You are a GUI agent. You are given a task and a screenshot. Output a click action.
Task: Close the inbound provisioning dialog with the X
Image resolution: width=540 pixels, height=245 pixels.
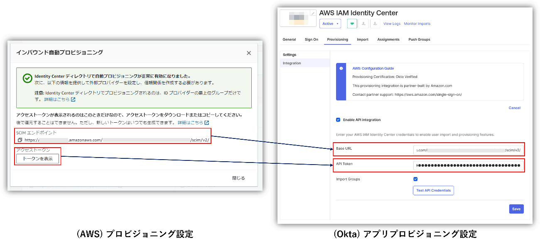click(x=249, y=53)
